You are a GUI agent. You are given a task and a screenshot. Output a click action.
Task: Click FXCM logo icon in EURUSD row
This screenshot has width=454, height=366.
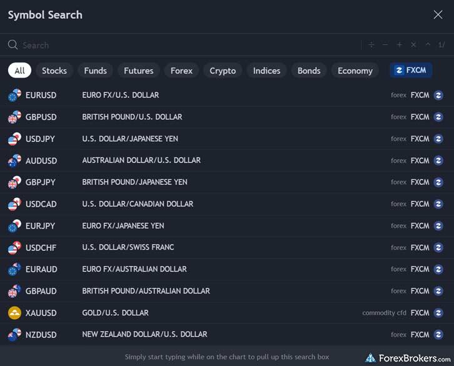[438, 95]
